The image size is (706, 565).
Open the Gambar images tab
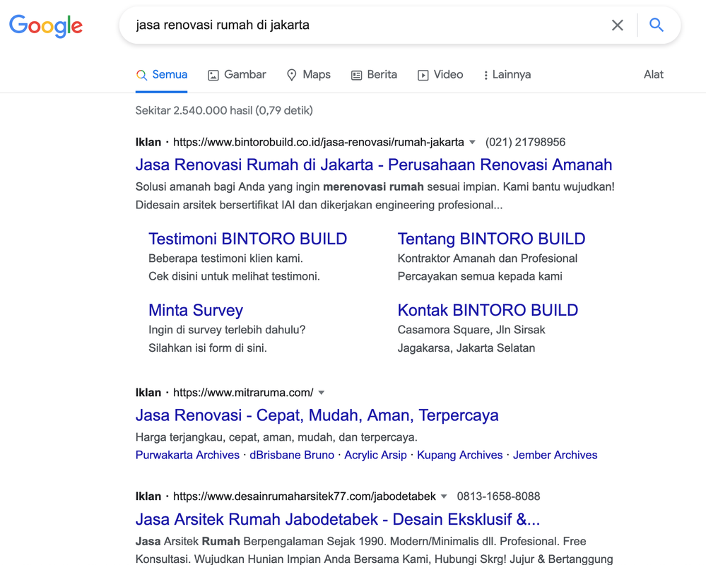[237, 75]
